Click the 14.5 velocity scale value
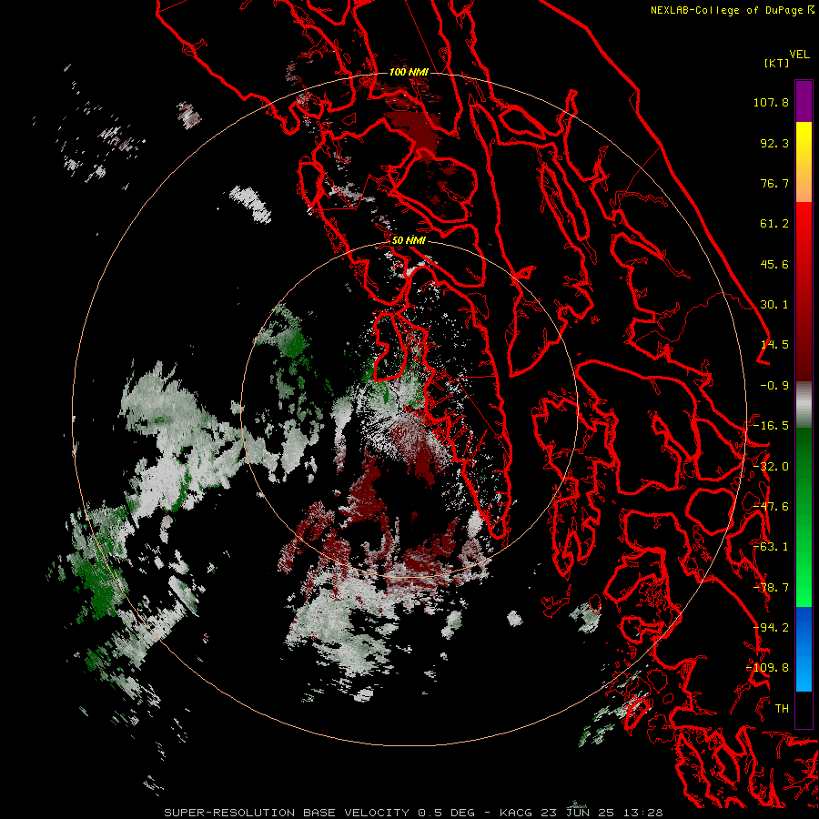 pyautogui.click(x=774, y=345)
